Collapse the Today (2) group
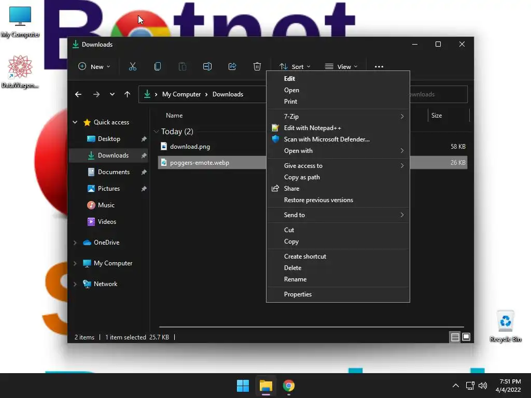531x398 pixels. click(x=156, y=131)
